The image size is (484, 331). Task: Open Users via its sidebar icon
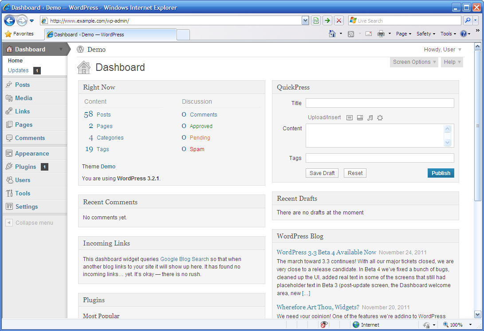point(10,179)
